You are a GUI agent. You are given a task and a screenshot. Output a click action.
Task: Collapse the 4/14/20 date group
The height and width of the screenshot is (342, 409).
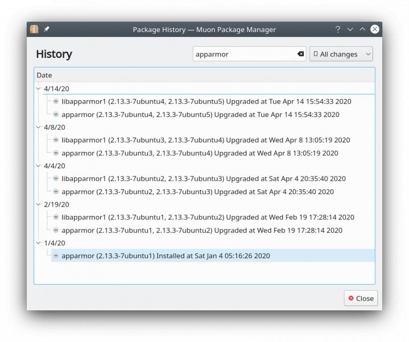[39, 89]
